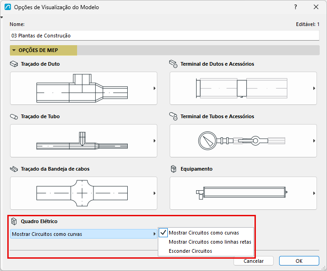Click the Traçado de Duto heading
This screenshot has height=271, width=327.
pyautogui.click(x=40, y=64)
